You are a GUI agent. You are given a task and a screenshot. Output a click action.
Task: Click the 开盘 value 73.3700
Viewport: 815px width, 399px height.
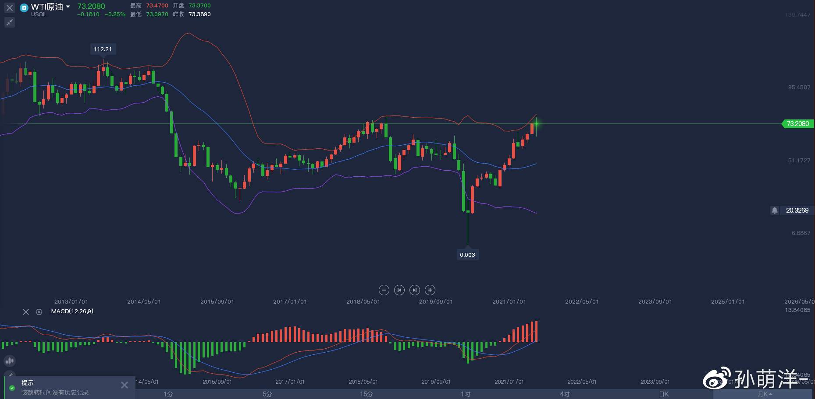click(199, 6)
